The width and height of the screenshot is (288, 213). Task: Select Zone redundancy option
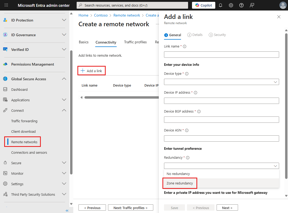[180, 183]
